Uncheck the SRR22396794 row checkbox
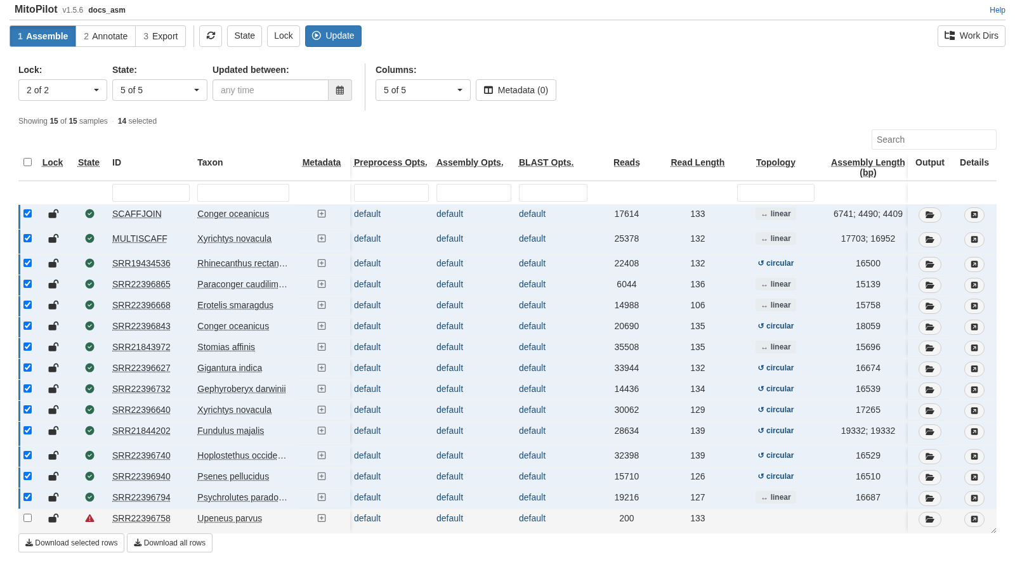This screenshot has height=567, width=1015. (27, 497)
